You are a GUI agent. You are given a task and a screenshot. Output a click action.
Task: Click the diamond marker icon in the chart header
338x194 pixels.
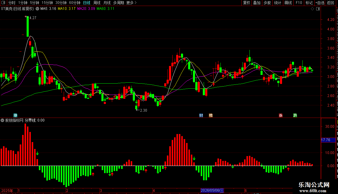312,9
